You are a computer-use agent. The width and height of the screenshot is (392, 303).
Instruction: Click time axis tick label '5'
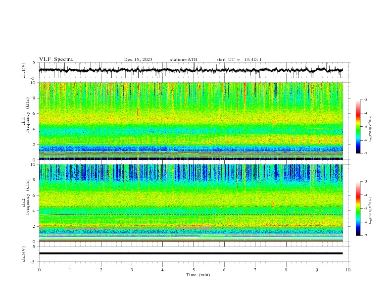[x=194, y=270]
